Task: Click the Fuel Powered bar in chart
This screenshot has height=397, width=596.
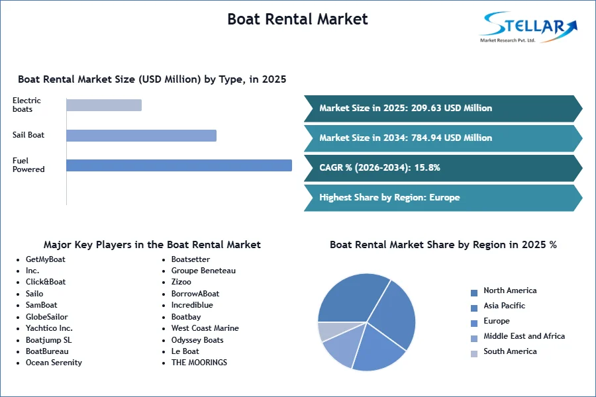Action: tap(179, 165)
